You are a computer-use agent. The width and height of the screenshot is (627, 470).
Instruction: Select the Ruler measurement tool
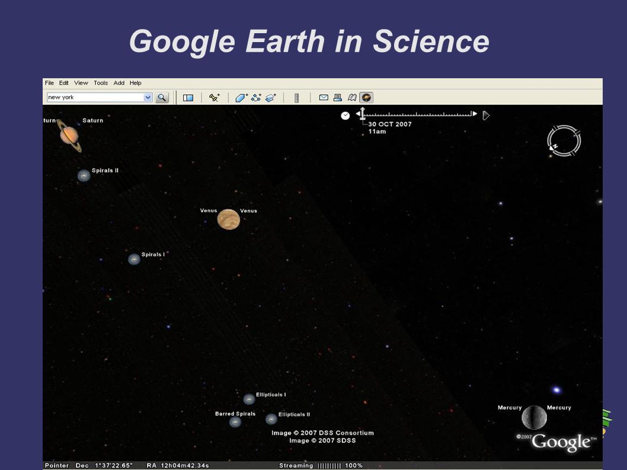click(297, 98)
